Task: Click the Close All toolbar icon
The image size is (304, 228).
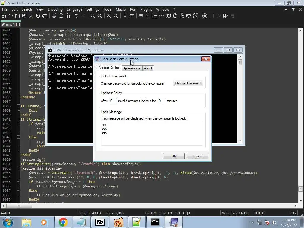Action: (x=38, y=16)
